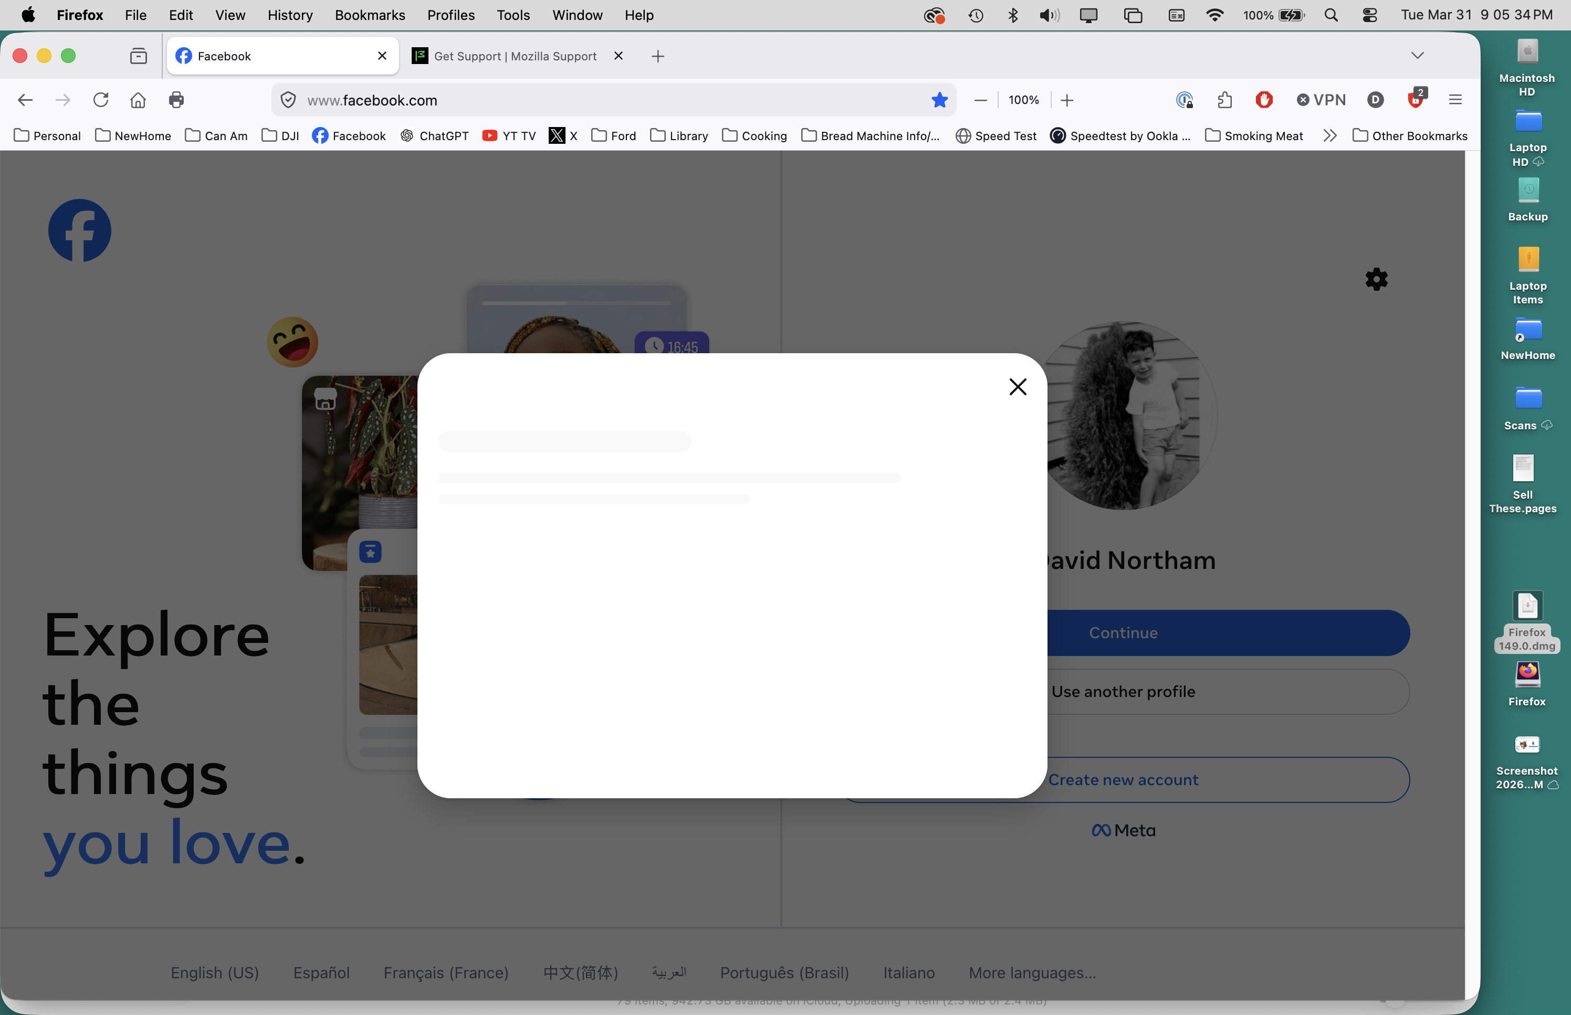
Task: Close the loading dialog with X
Action: click(1017, 387)
